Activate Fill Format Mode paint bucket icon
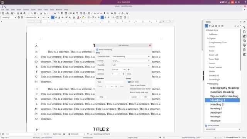Image resolution: width=247 pixels, height=139 pixels. pyautogui.click(x=235, y=26)
